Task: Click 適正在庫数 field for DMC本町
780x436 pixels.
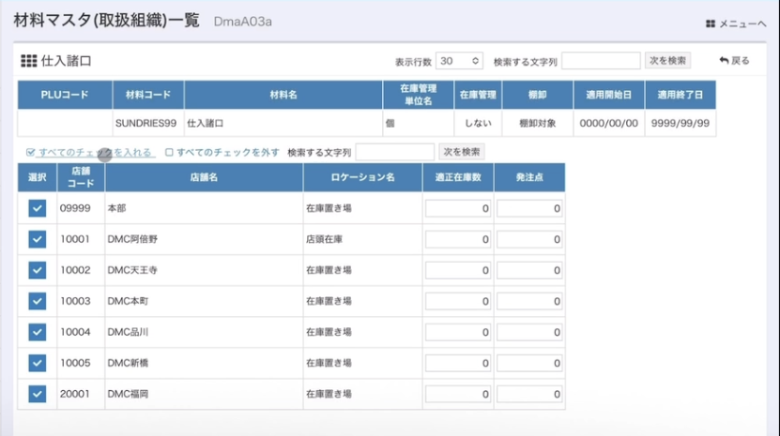Action: click(458, 301)
